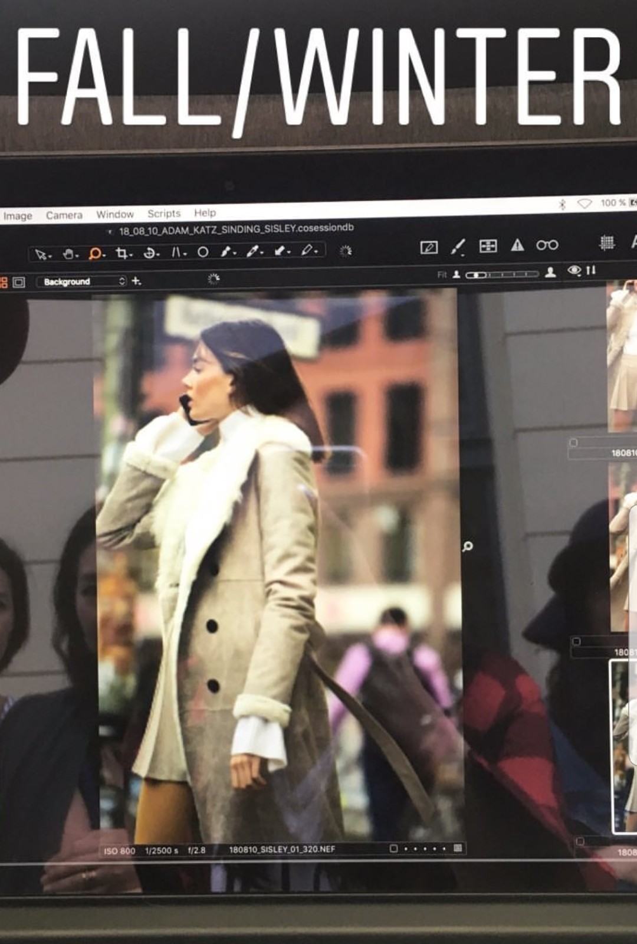Select the Keystone tool
Screen dimensions: 637x944
pyautogui.click(x=176, y=252)
